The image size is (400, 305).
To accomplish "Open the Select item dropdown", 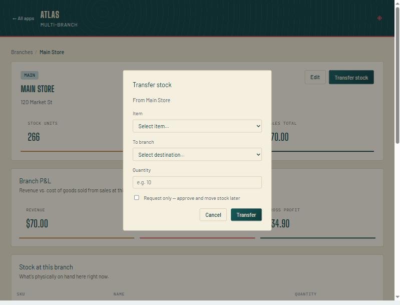I will pyautogui.click(x=197, y=126).
